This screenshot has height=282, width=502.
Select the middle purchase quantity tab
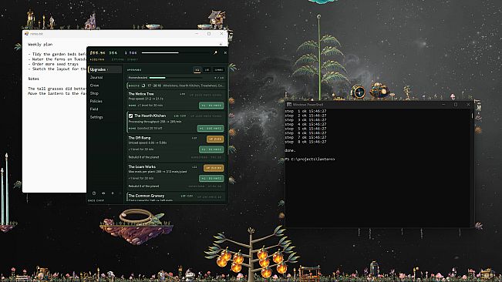pos(207,69)
